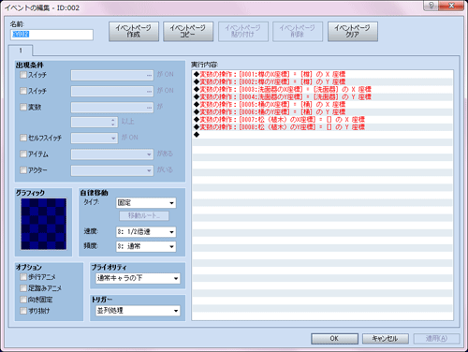Toggle the すり抜け option checkbox
468x352 pixels.
click(x=23, y=311)
